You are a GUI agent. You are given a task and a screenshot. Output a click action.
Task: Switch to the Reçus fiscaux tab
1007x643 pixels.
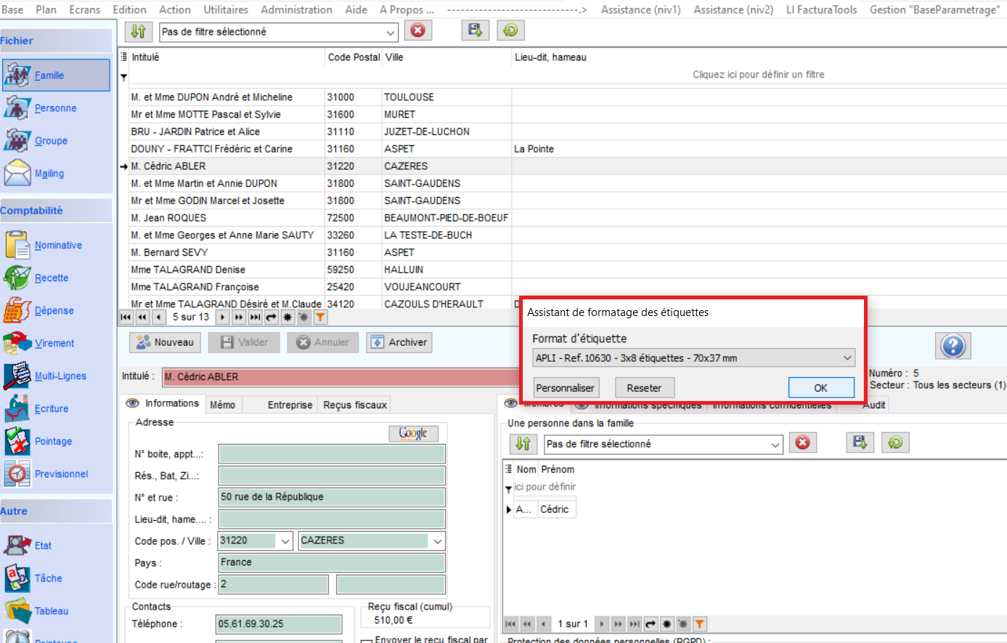pyautogui.click(x=355, y=405)
